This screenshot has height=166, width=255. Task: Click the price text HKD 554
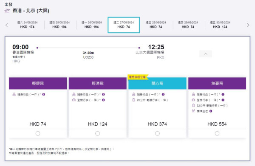tap(217, 124)
